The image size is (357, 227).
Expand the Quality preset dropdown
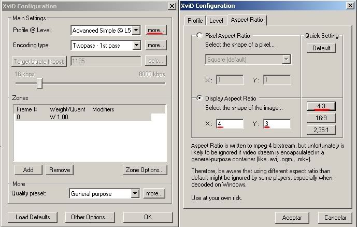pyautogui.click(x=135, y=193)
